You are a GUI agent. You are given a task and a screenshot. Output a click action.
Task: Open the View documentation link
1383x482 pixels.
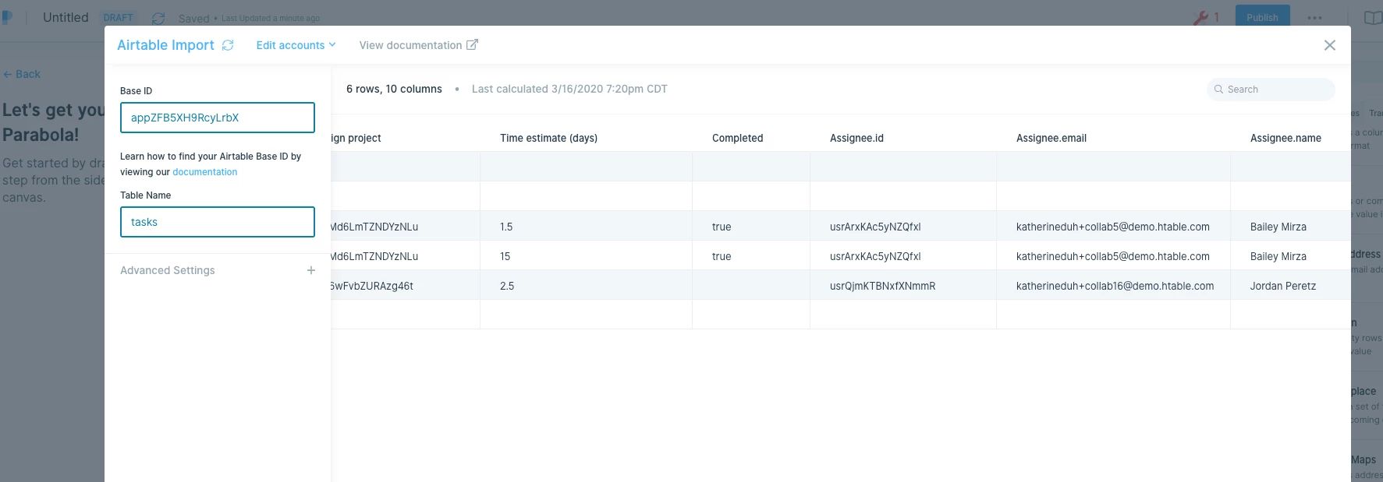[x=410, y=45]
